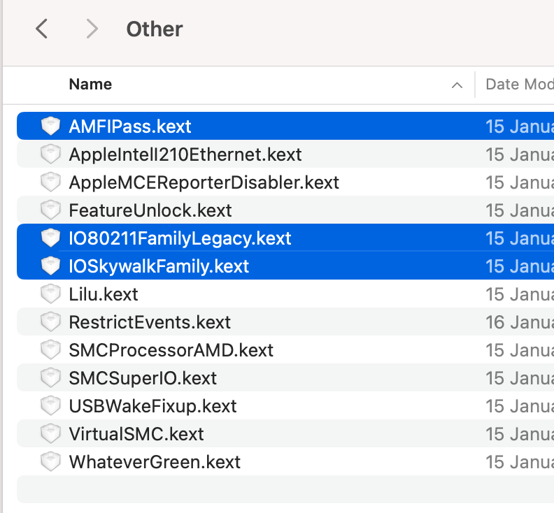Select AMFIPass.kext file name
Image resolution: width=554 pixels, height=513 pixels.
coord(130,127)
